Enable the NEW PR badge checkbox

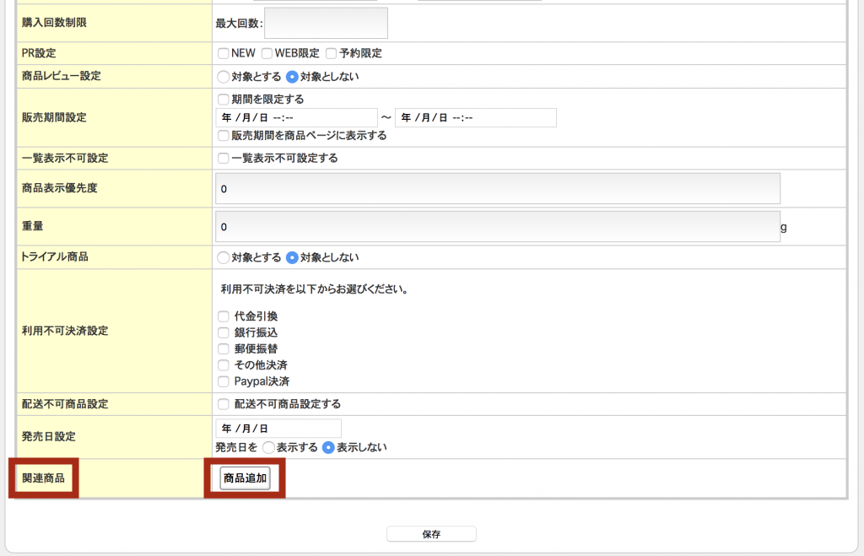click(x=224, y=54)
